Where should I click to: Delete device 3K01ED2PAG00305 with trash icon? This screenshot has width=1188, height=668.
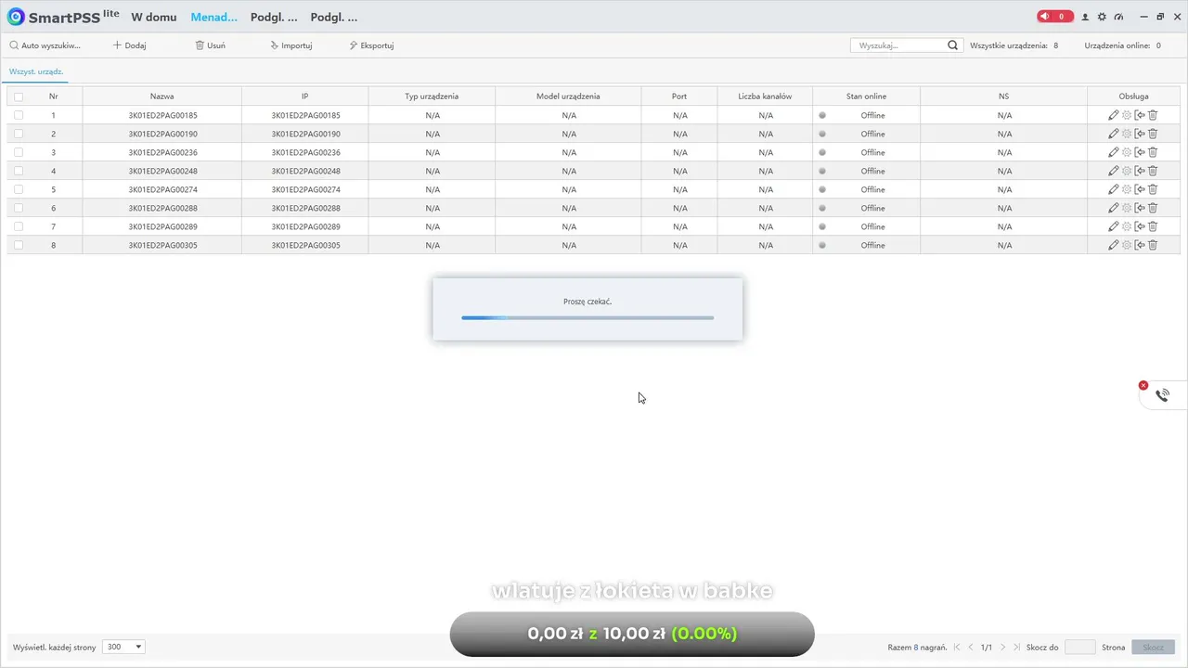1153,245
